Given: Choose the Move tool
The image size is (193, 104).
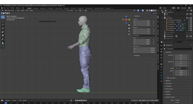Looking at the screenshot, I should point(3,25).
